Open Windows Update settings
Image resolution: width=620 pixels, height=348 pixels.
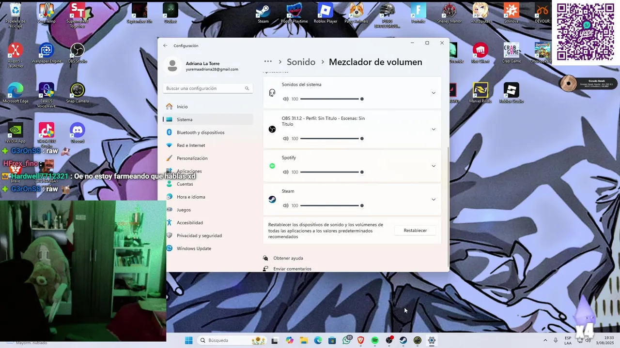208,248
